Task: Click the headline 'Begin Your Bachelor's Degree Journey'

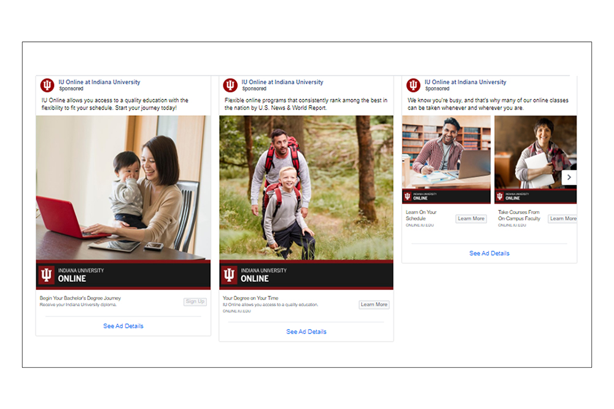Action: coord(80,298)
